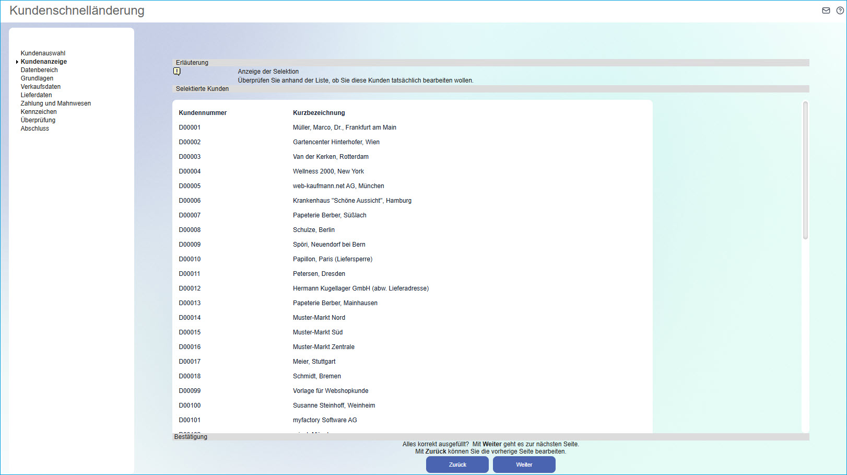This screenshot has width=847, height=475.
Task: Select customer row D00001 Müller, Marco
Action: coord(344,128)
